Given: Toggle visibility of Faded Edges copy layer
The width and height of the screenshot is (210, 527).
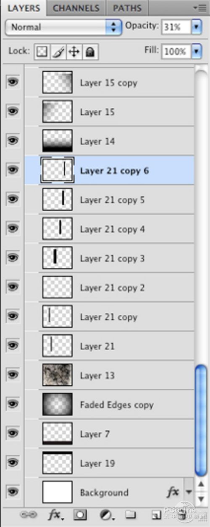Looking at the screenshot, I should (13, 403).
